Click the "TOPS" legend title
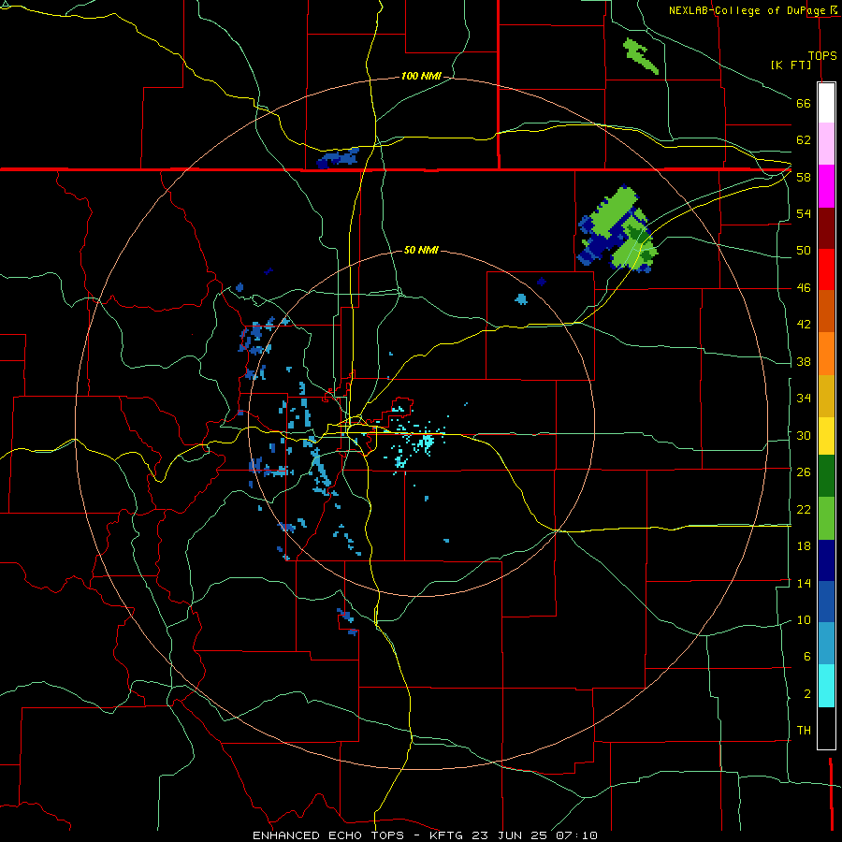Screen dimensions: 842x842 click(x=822, y=55)
